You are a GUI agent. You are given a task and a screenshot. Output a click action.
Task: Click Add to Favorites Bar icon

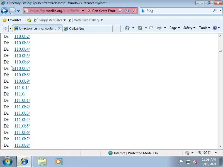(29, 20)
